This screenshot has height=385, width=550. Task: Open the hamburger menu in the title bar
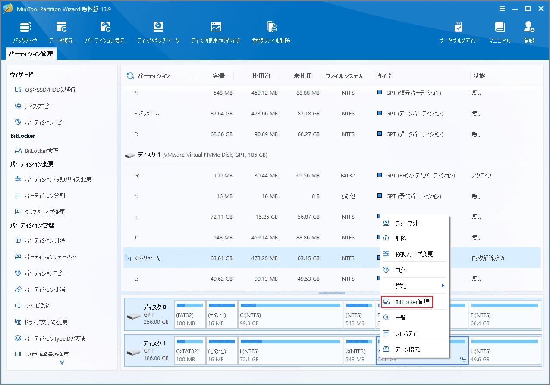pos(502,9)
